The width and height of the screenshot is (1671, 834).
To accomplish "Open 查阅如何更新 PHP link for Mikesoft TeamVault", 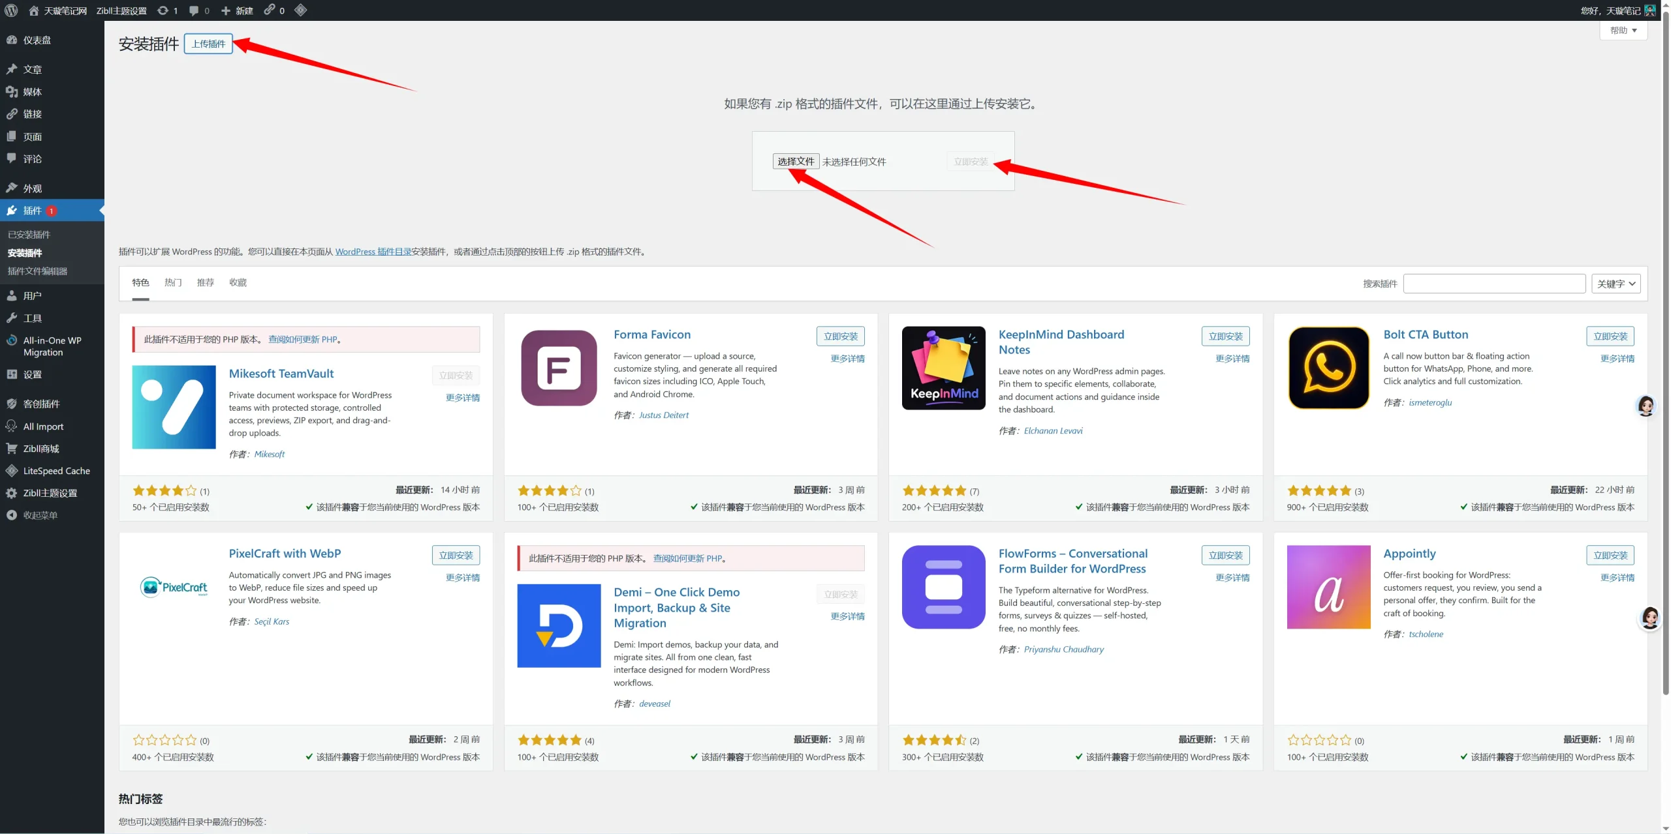I will pos(303,340).
